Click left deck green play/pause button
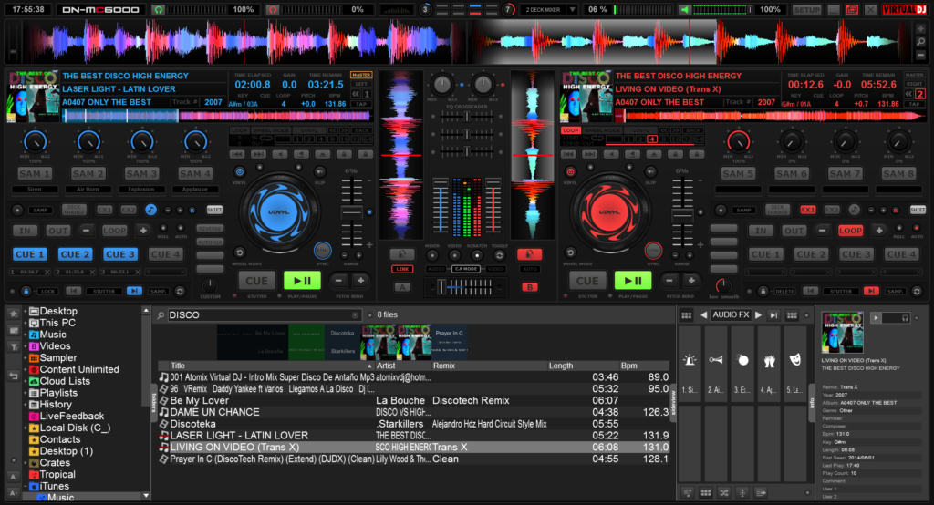This screenshot has height=505, width=934. click(302, 281)
